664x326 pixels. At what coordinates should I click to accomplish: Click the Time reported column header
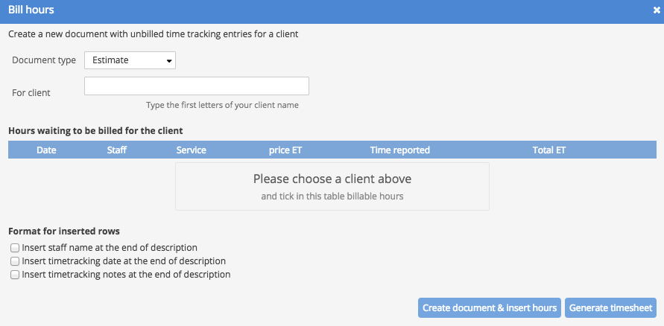[x=399, y=150]
